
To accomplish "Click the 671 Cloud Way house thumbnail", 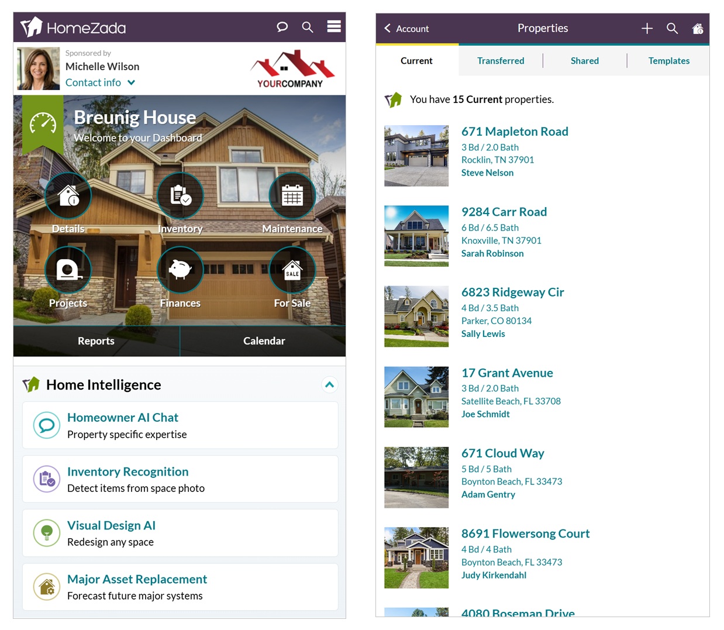I will click(416, 477).
